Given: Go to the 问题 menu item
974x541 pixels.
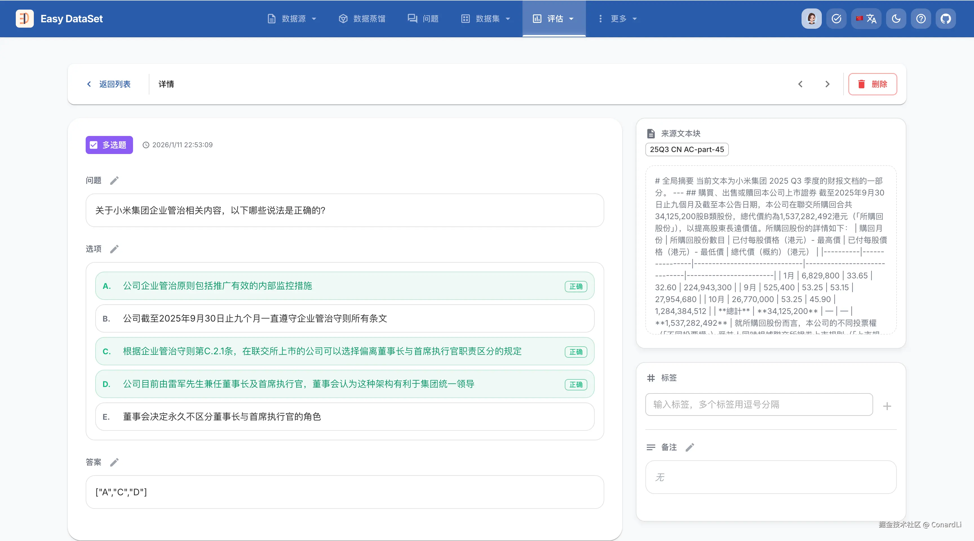Looking at the screenshot, I should [423, 19].
